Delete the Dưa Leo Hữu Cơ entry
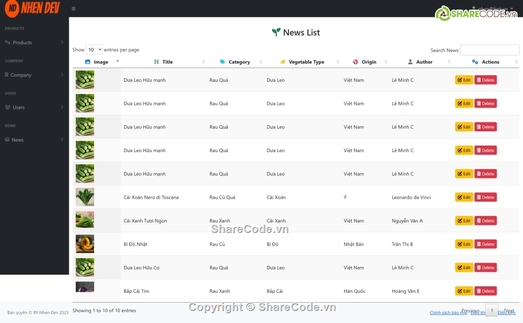Image resolution: width=523 pixels, height=323 pixels. click(486, 268)
